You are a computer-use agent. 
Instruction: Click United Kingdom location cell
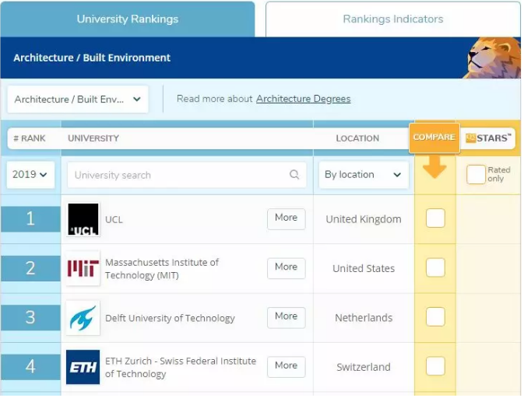364,220
